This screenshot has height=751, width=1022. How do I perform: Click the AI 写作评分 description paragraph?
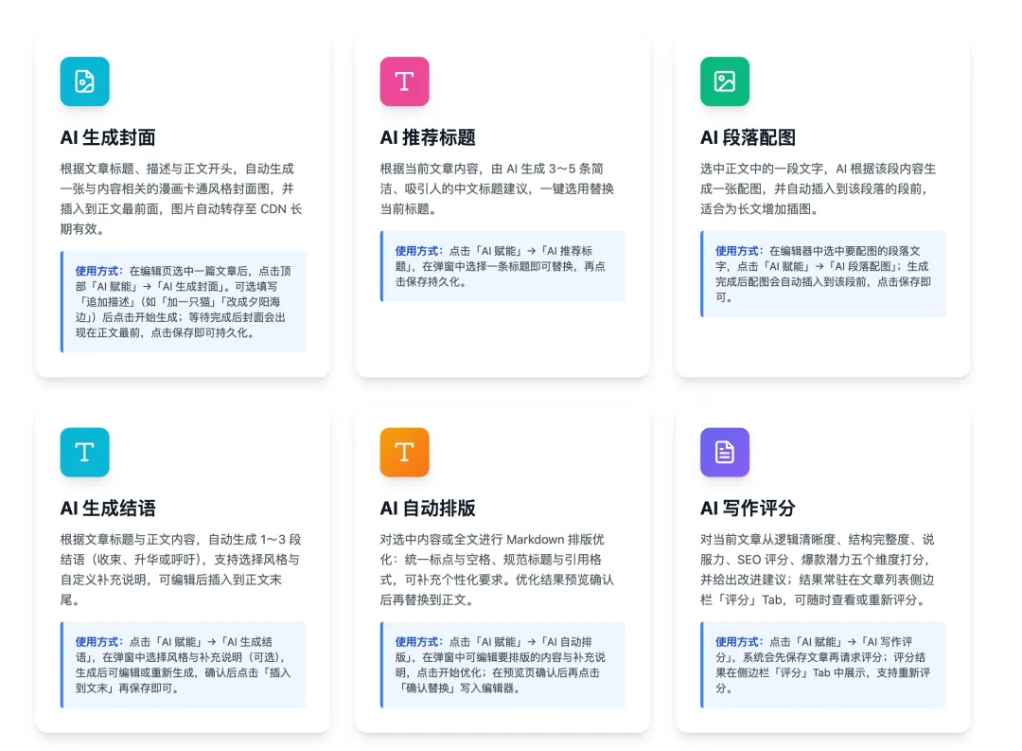818,569
